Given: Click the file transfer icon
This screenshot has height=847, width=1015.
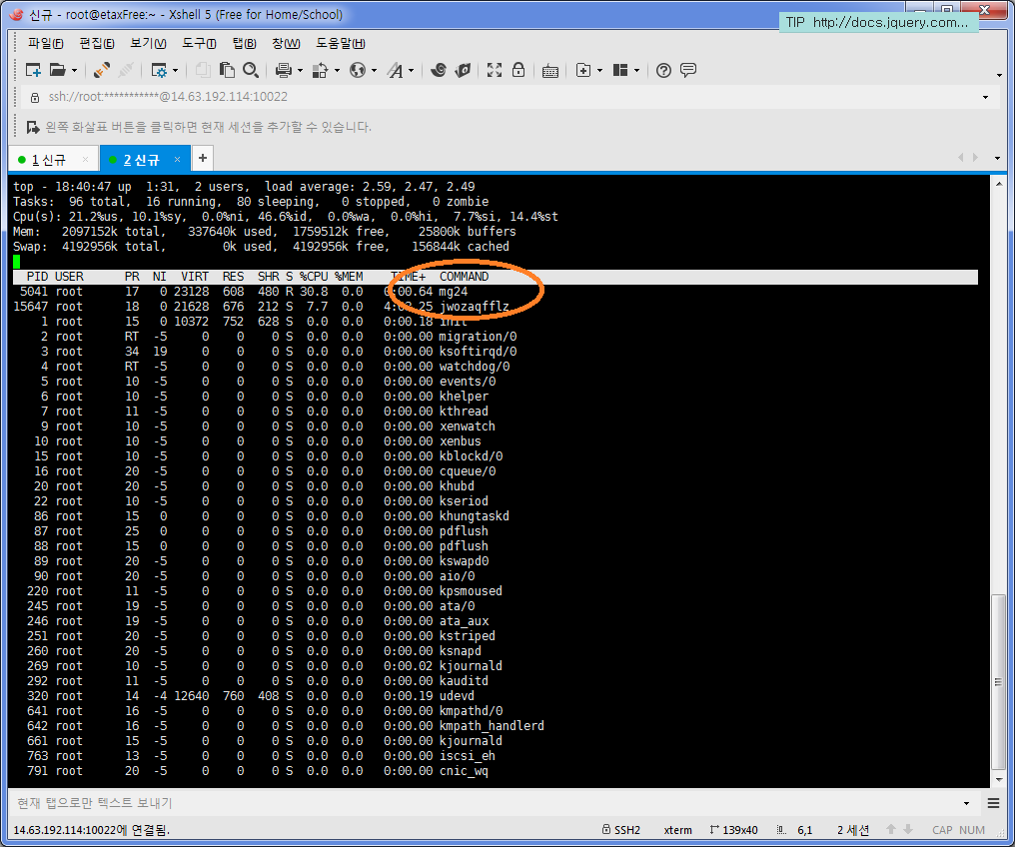Looking at the screenshot, I should (x=320, y=70).
